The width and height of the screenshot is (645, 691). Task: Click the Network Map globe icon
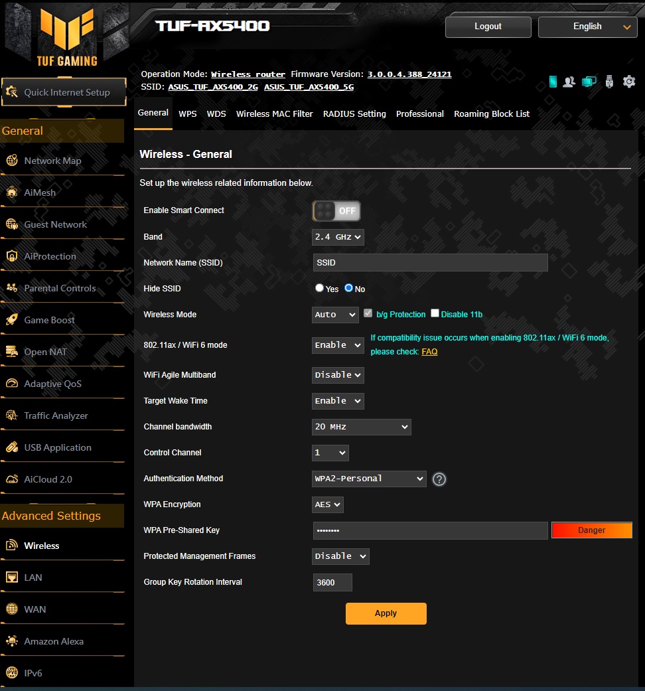[12, 161]
